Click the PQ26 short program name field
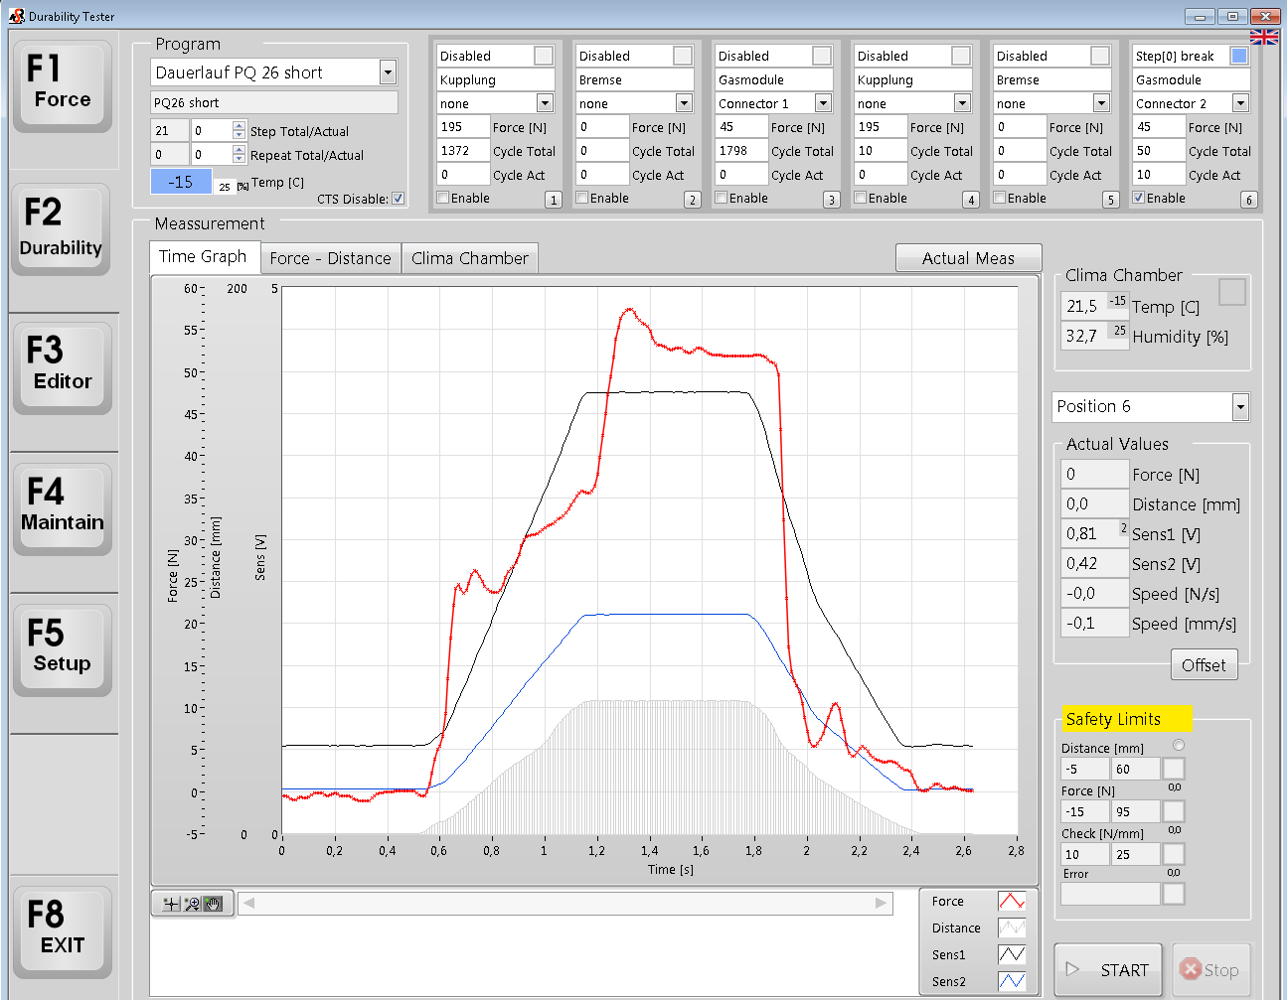This screenshot has height=1000, width=1287. 274,102
